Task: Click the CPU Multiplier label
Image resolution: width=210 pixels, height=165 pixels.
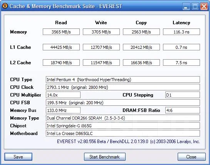Action: 25,95
